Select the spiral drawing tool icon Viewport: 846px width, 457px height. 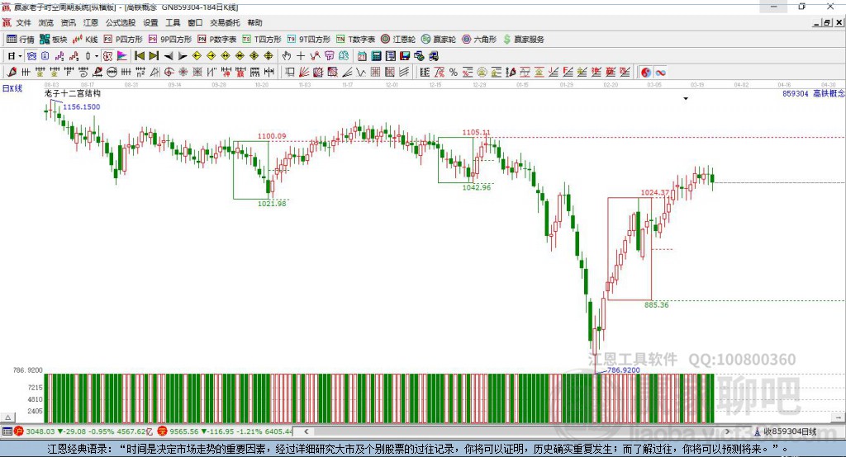(x=83, y=73)
